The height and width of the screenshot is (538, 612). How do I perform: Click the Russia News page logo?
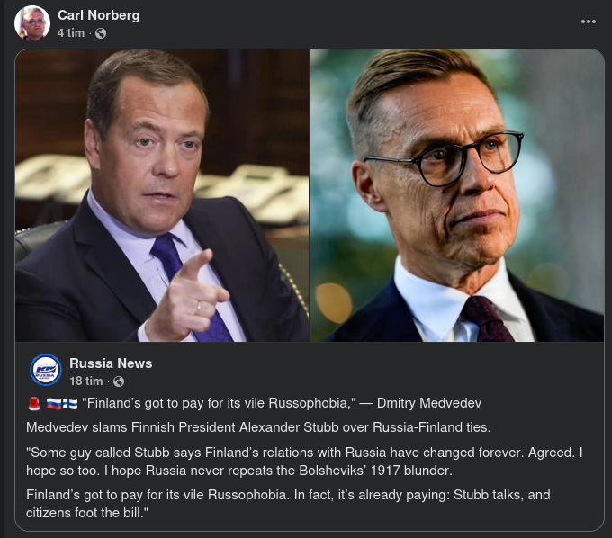point(46,370)
